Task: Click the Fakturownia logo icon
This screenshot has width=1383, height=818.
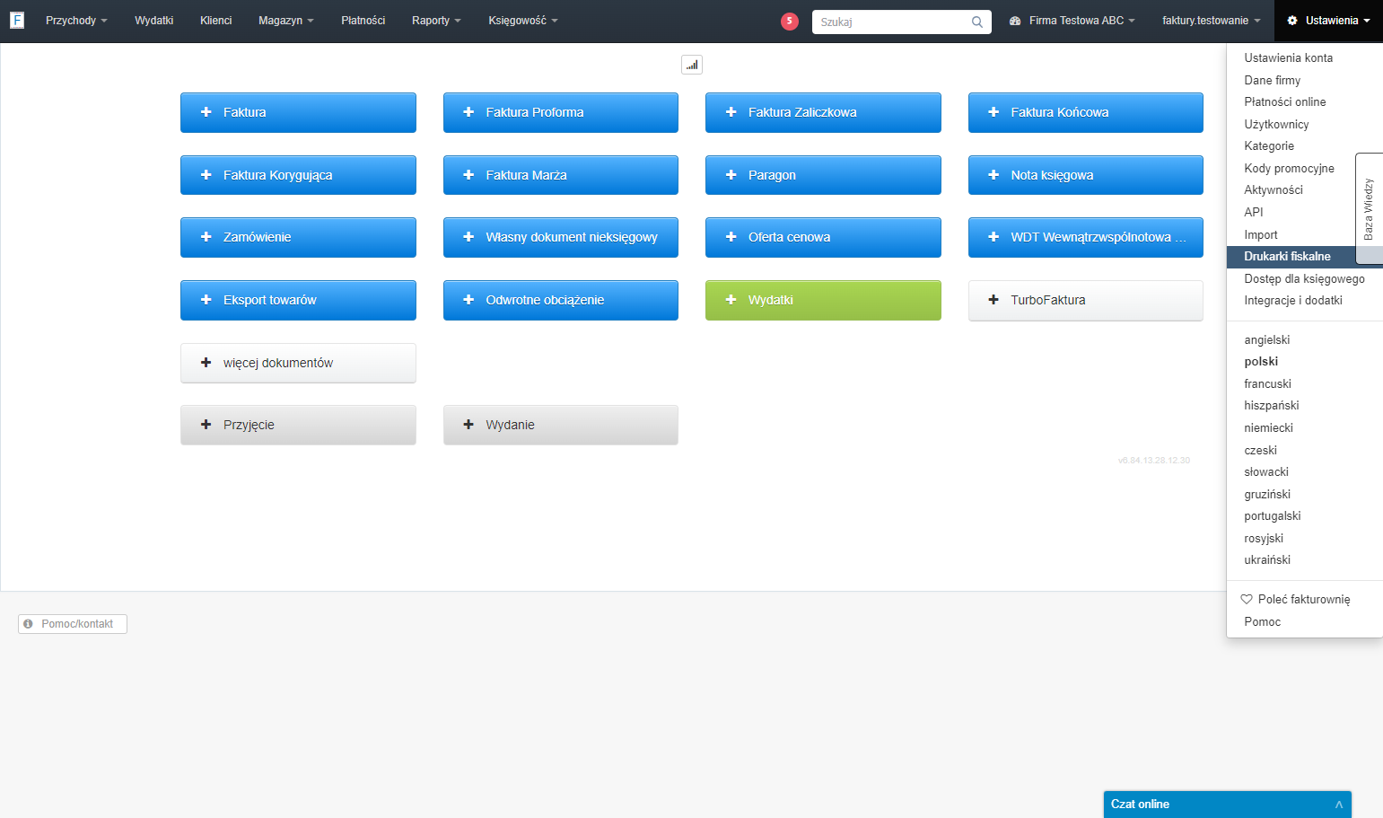Action: click(x=17, y=20)
